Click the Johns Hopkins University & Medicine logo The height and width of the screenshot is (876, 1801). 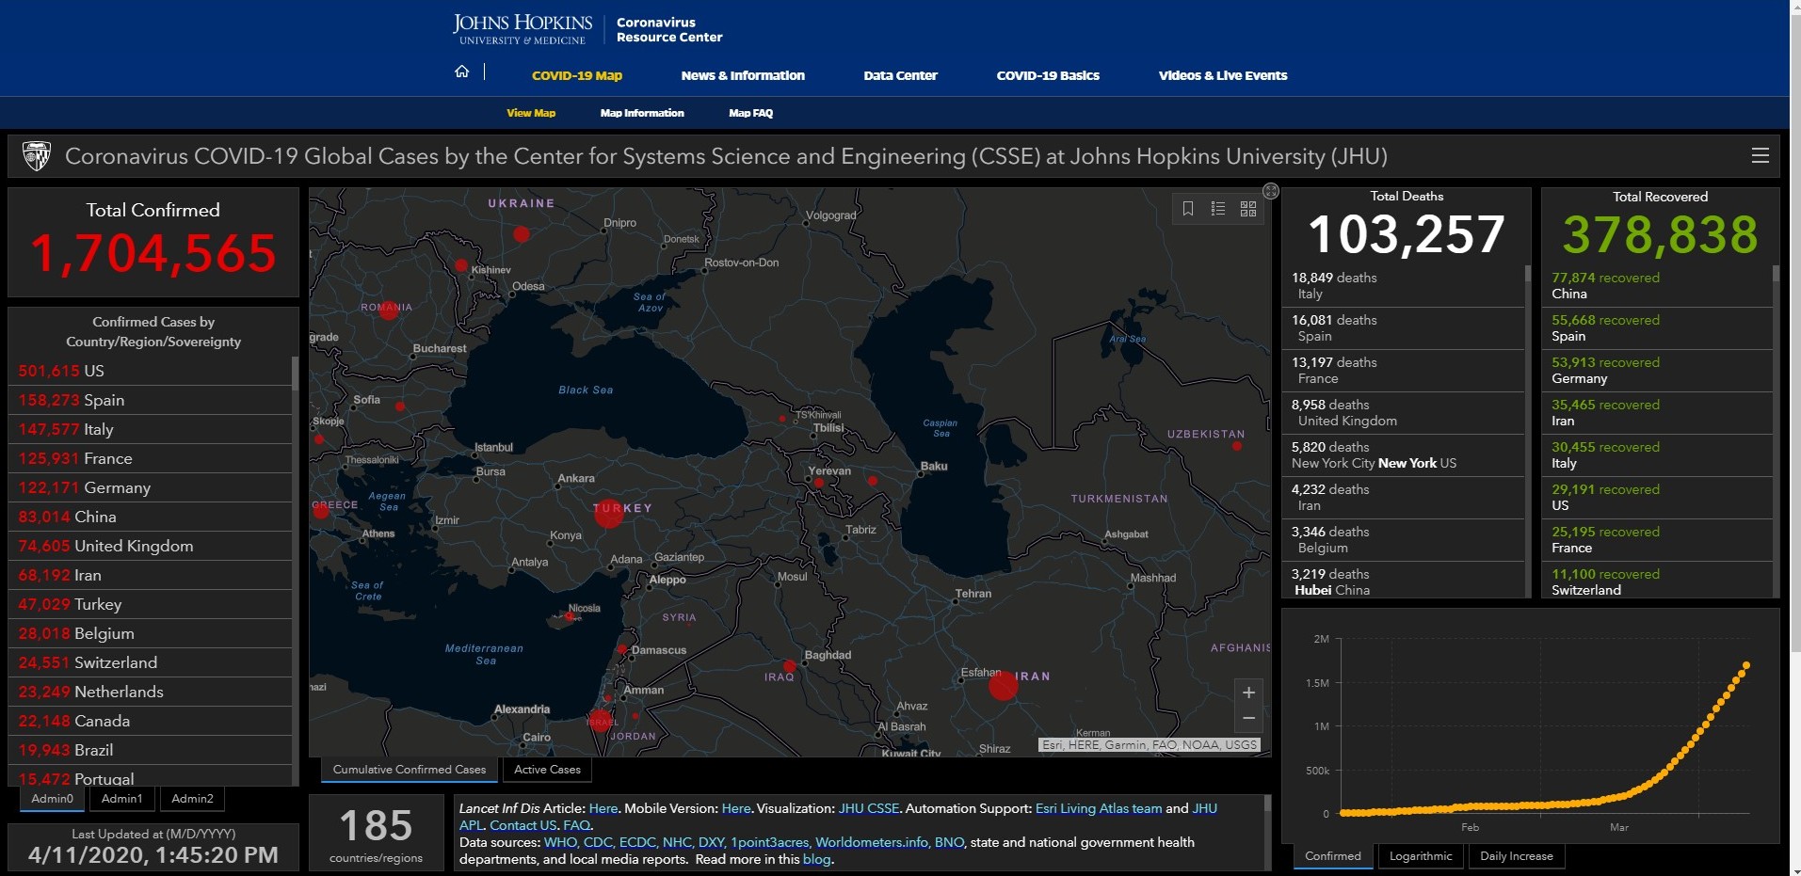(523, 29)
